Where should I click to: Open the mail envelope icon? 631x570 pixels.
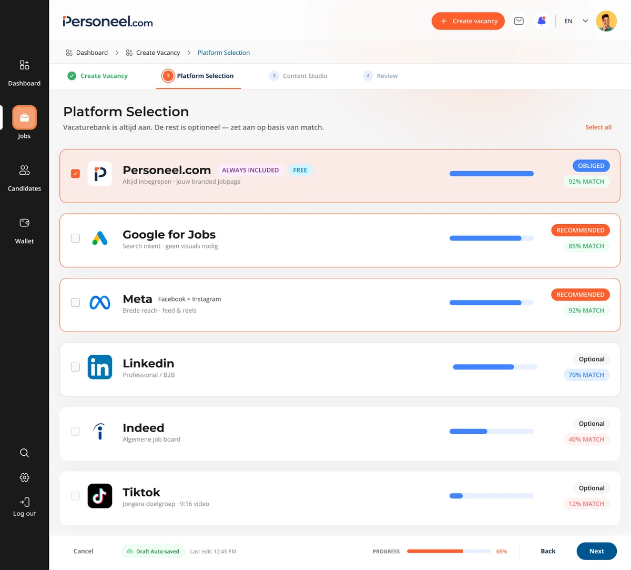point(518,21)
